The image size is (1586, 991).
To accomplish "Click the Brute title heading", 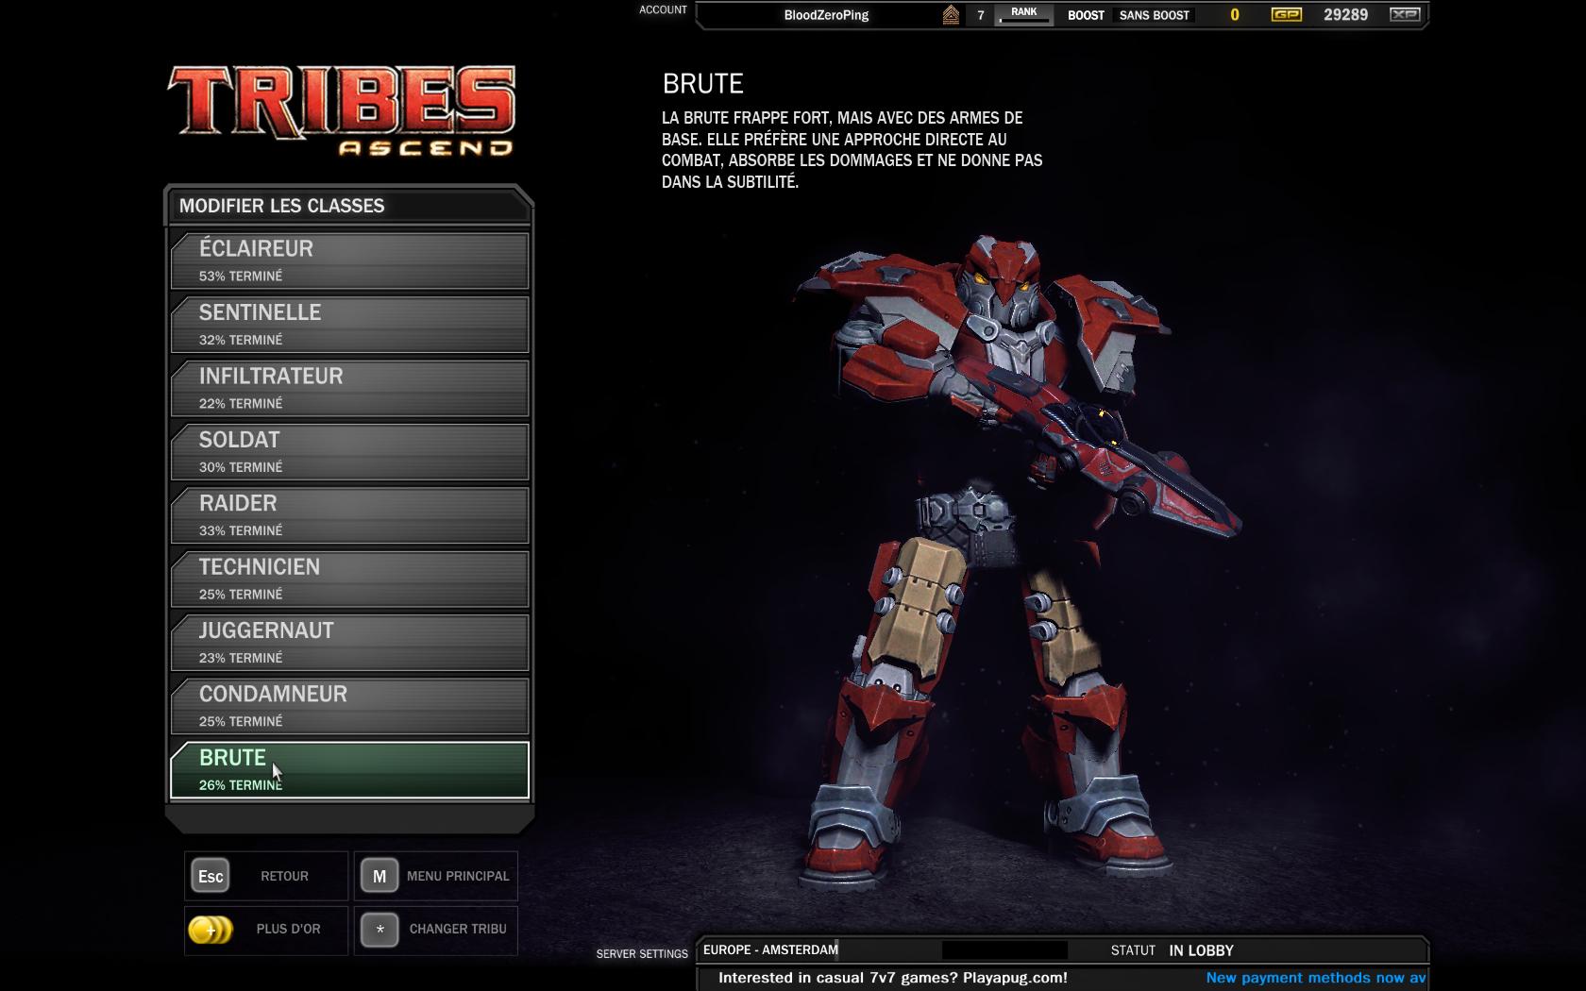I will coord(703,84).
